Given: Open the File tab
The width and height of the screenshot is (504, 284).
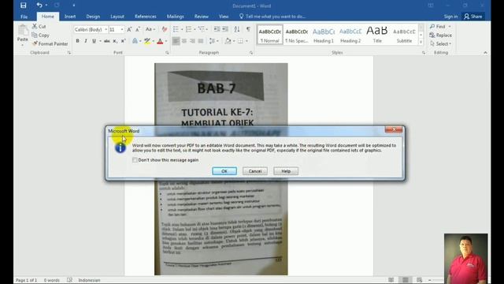Looking at the screenshot, I should pyautogui.click(x=24, y=17).
